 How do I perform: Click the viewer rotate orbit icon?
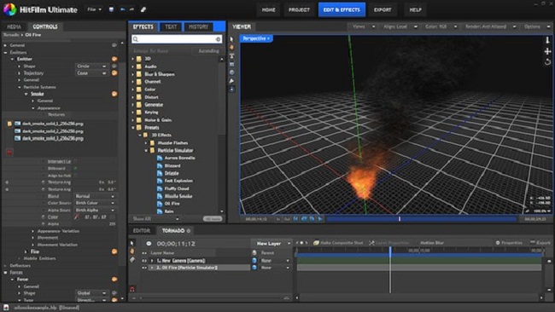[x=547, y=62]
